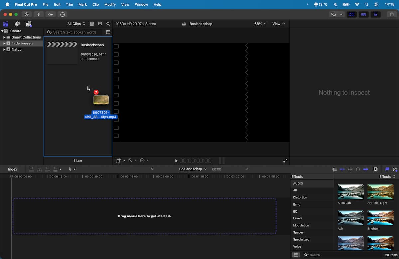Image resolution: width=399 pixels, height=259 pixels.
Task: Connect clip to primary storyline button
Action: [31, 169]
